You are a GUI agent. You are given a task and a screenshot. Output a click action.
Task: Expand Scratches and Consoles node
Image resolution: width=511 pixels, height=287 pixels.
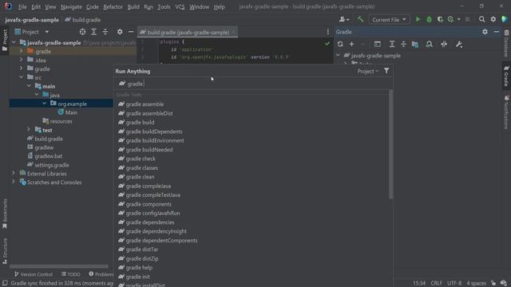click(14, 182)
